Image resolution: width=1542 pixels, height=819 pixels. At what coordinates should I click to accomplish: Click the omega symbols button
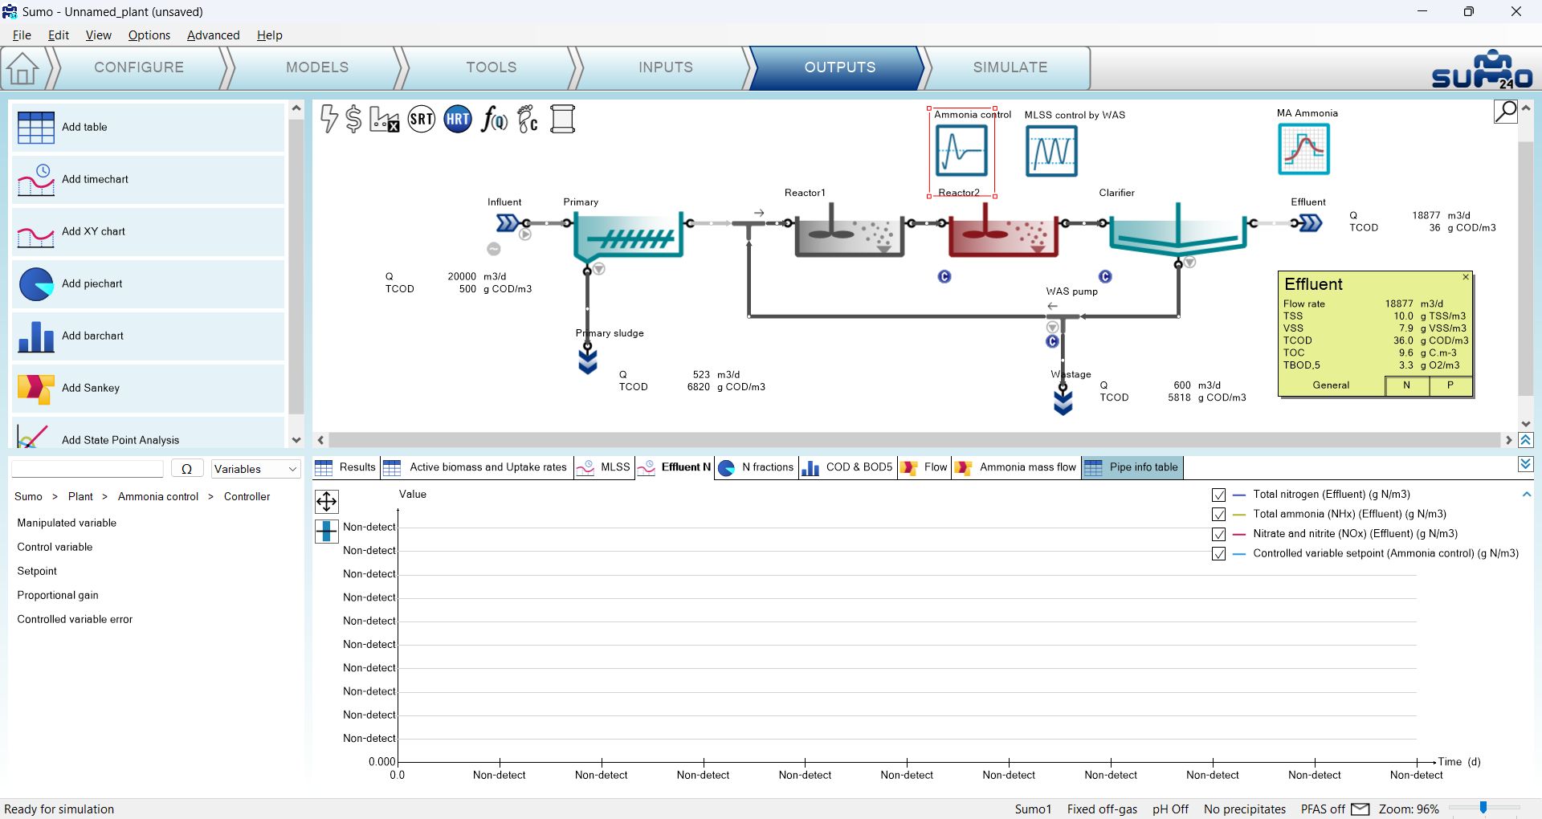[186, 469]
